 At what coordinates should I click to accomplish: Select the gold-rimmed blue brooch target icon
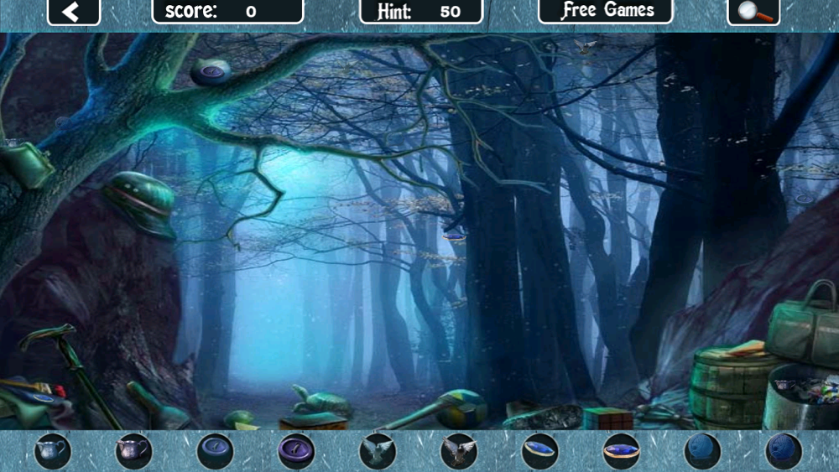[621, 451]
